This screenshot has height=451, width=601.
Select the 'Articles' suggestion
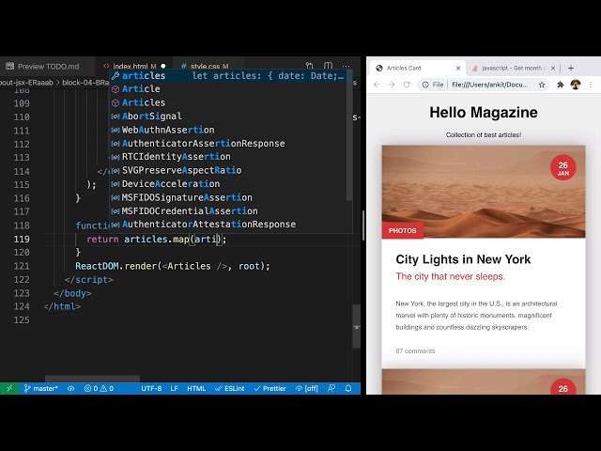coord(228,102)
